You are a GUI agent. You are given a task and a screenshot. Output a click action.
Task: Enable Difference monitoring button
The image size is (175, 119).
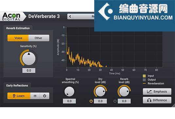157,100
